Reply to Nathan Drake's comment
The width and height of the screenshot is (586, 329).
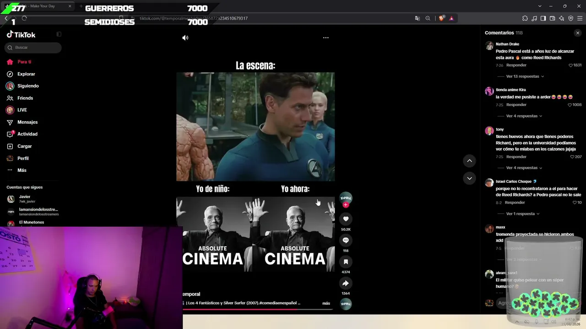pos(516,65)
